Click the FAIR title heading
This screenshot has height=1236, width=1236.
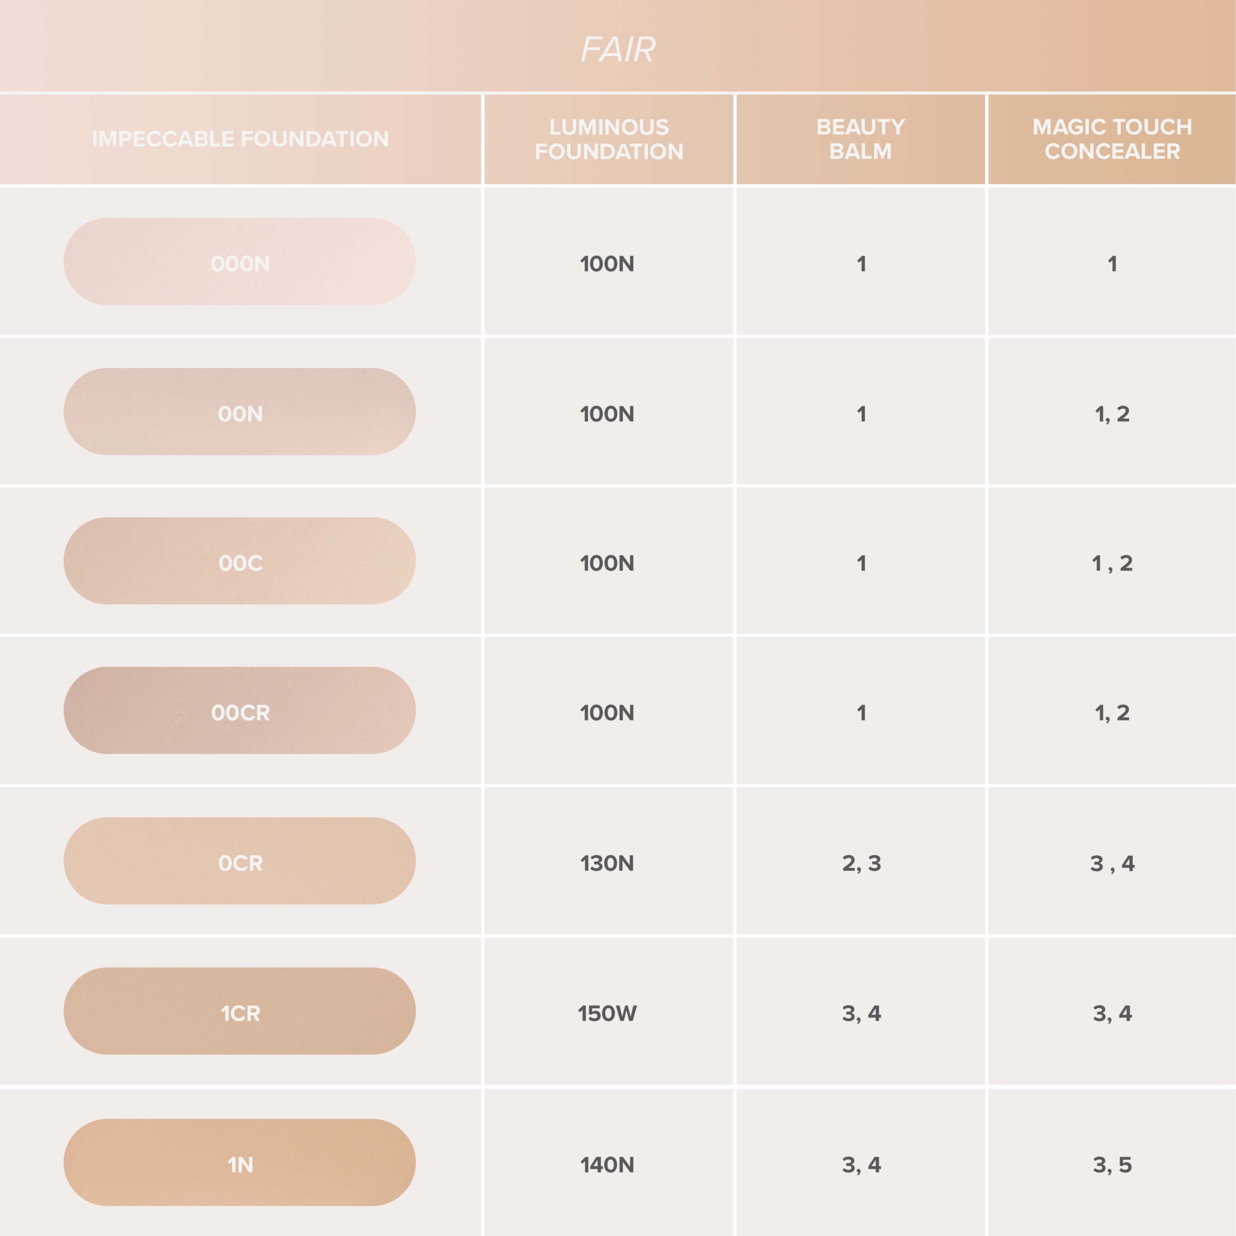click(x=618, y=49)
